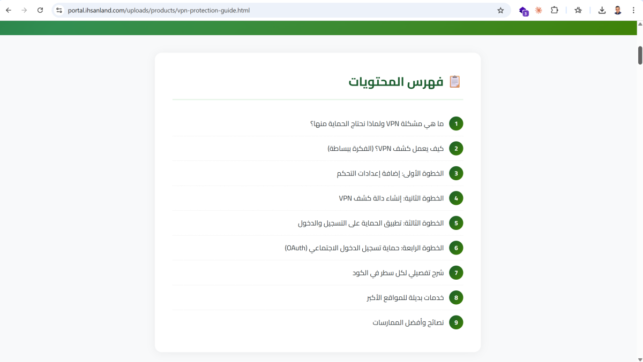Viewport: 643px width, 362px height.
Task: Go to section 2 on how VPN detection works
Action: [x=385, y=149]
